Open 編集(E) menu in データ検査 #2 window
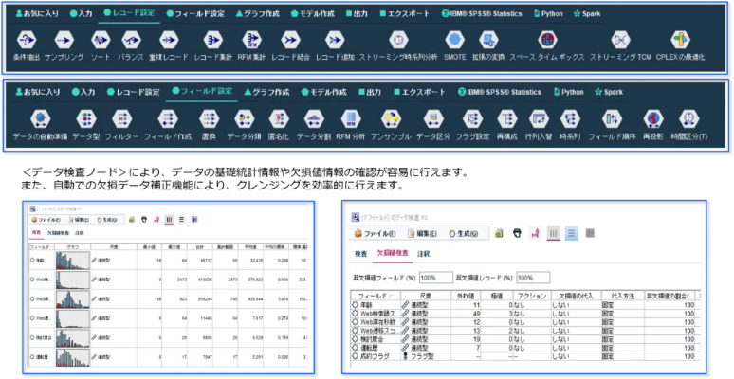Screen dimensions: 734x379 422,233
